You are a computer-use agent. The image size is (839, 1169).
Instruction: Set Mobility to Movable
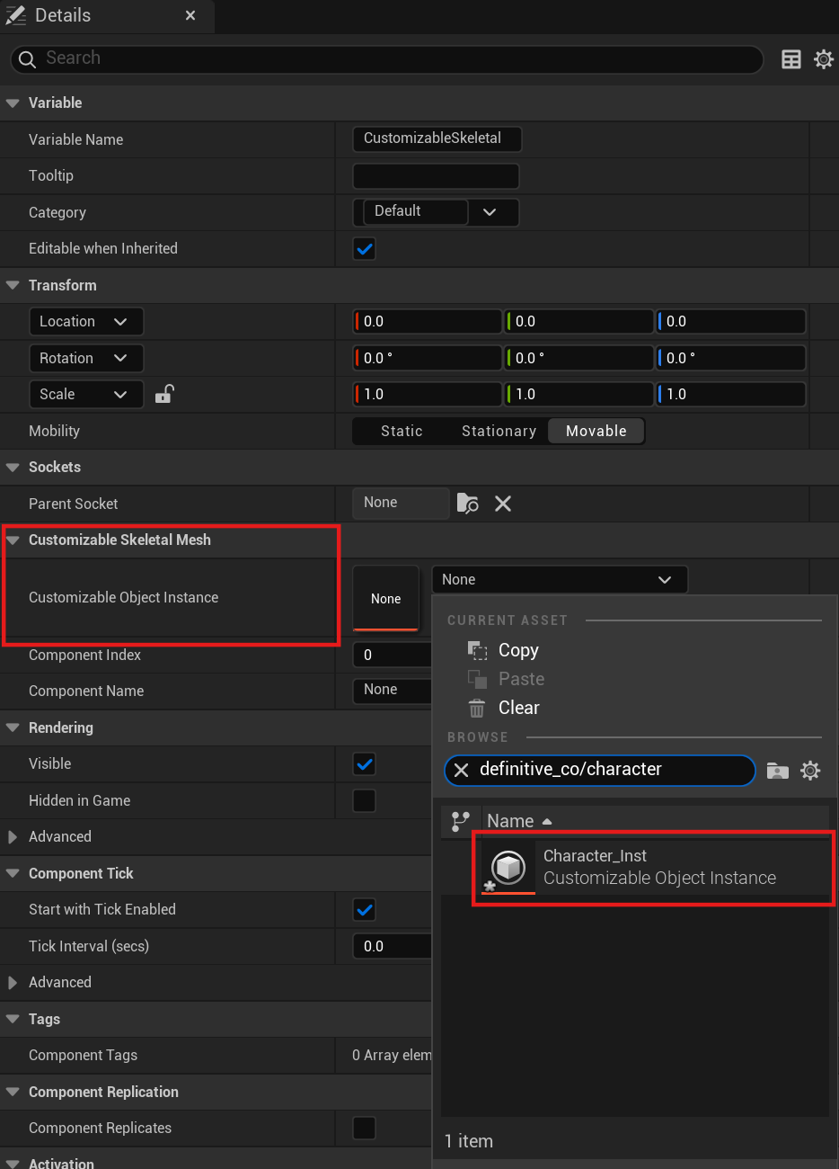pyautogui.click(x=596, y=432)
